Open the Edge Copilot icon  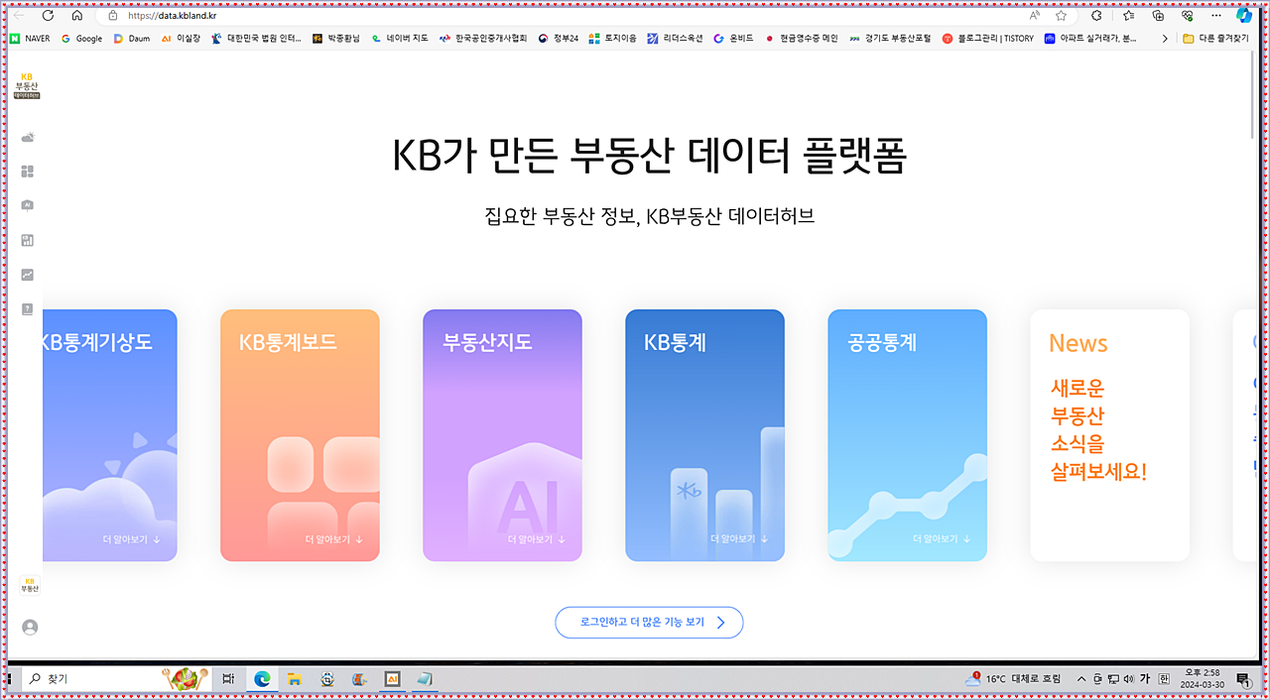coord(1244,16)
